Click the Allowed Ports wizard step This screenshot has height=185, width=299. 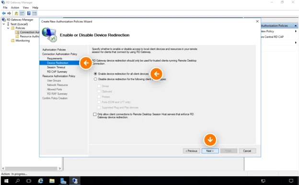coord(55,89)
